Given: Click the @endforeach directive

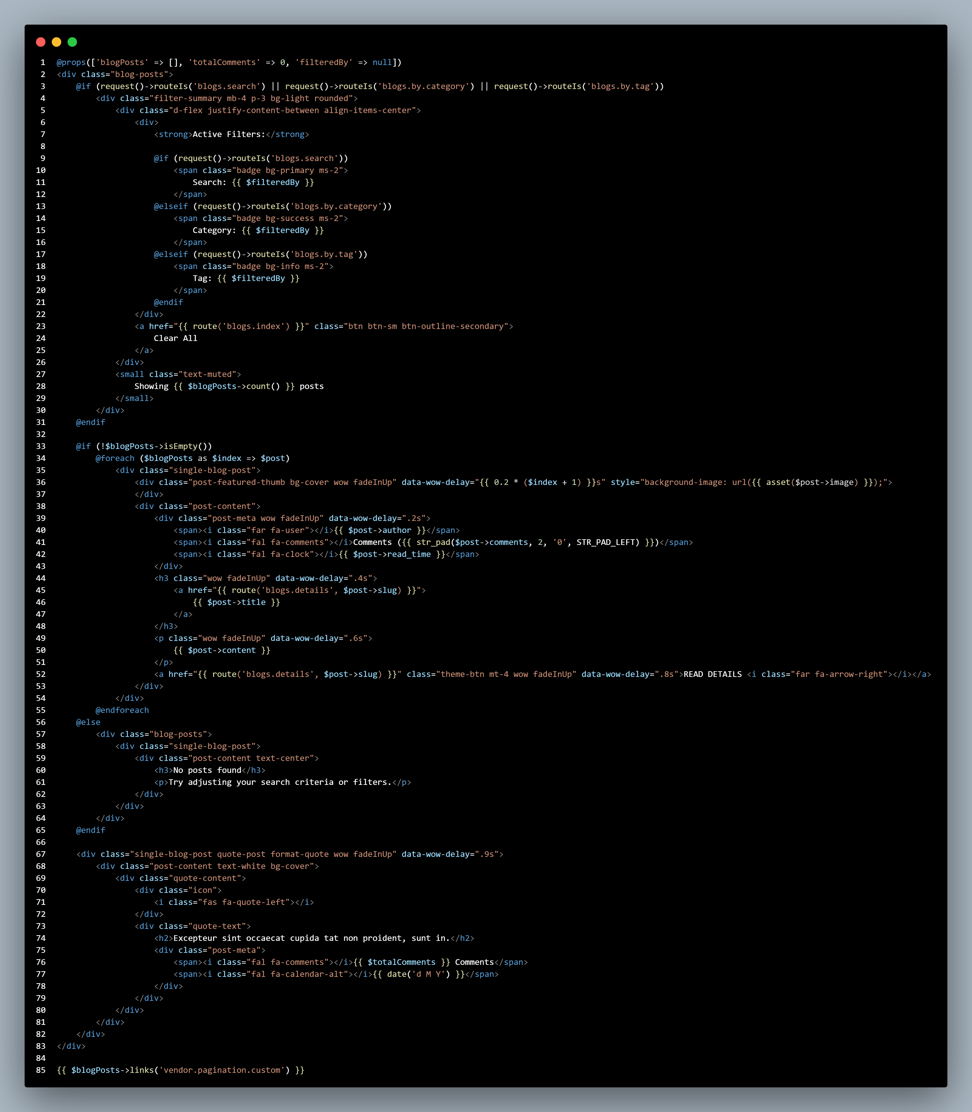Looking at the screenshot, I should click(x=122, y=710).
